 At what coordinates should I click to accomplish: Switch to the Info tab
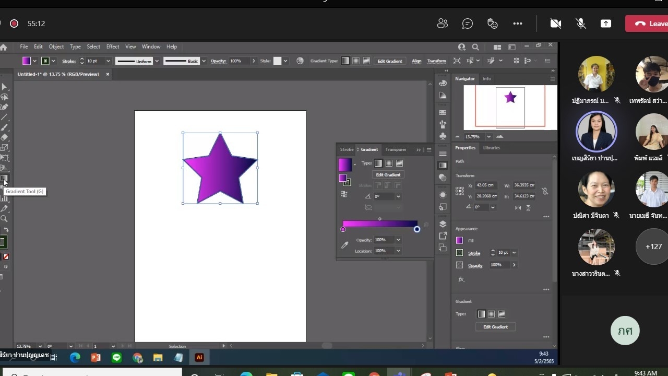pyautogui.click(x=487, y=79)
